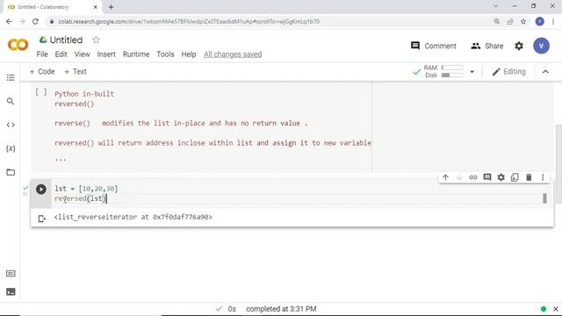This screenshot has height=316, width=562.
Task: Open the variables inspector {x} icon
Action: pos(11,148)
